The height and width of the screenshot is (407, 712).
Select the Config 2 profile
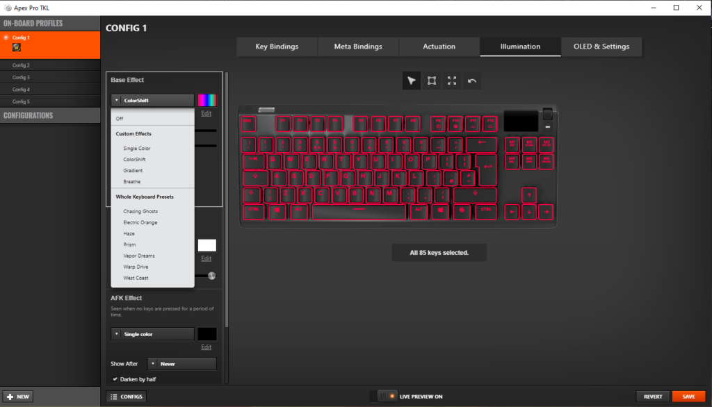(50, 65)
